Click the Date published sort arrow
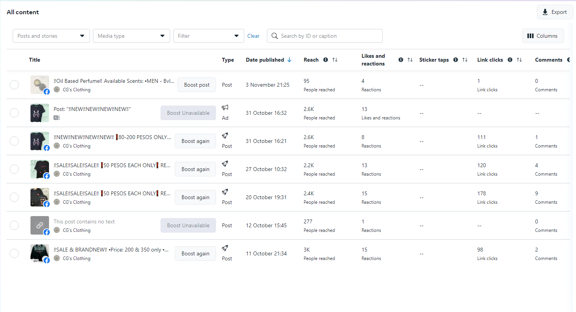Image resolution: width=576 pixels, height=312 pixels. tap(289, 60)
